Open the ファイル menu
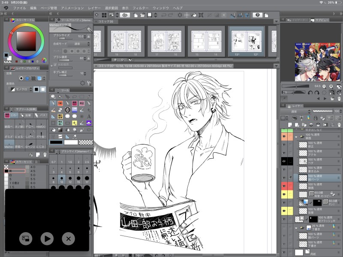Viewport: 343px width, 257px height. (19, 8)
